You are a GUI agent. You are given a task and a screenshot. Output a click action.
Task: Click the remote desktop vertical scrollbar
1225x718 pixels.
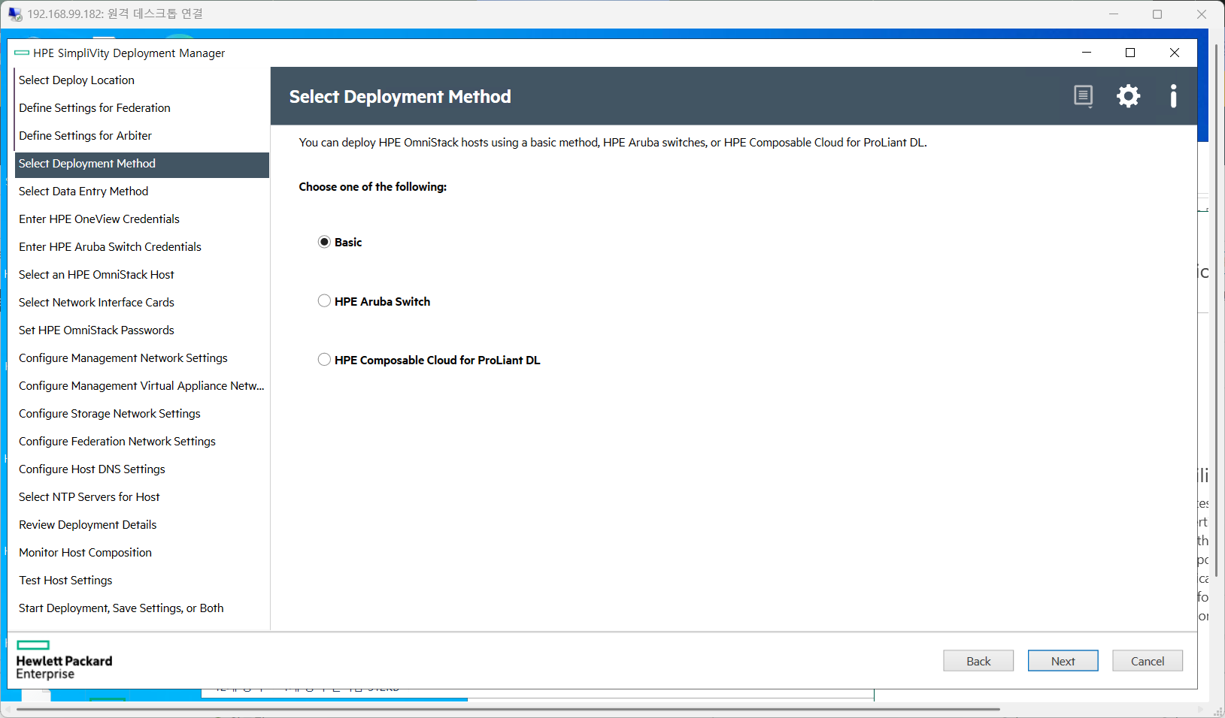coord(1216,309)
